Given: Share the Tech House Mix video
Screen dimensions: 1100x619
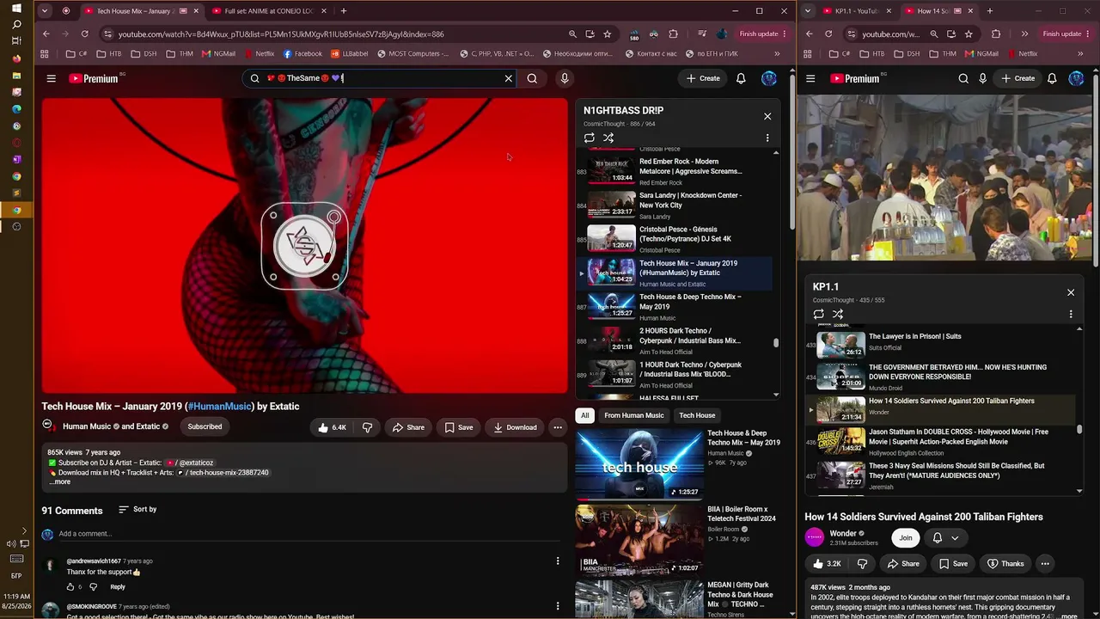Looking at the screenshot, I should click(x=408, y=427).
